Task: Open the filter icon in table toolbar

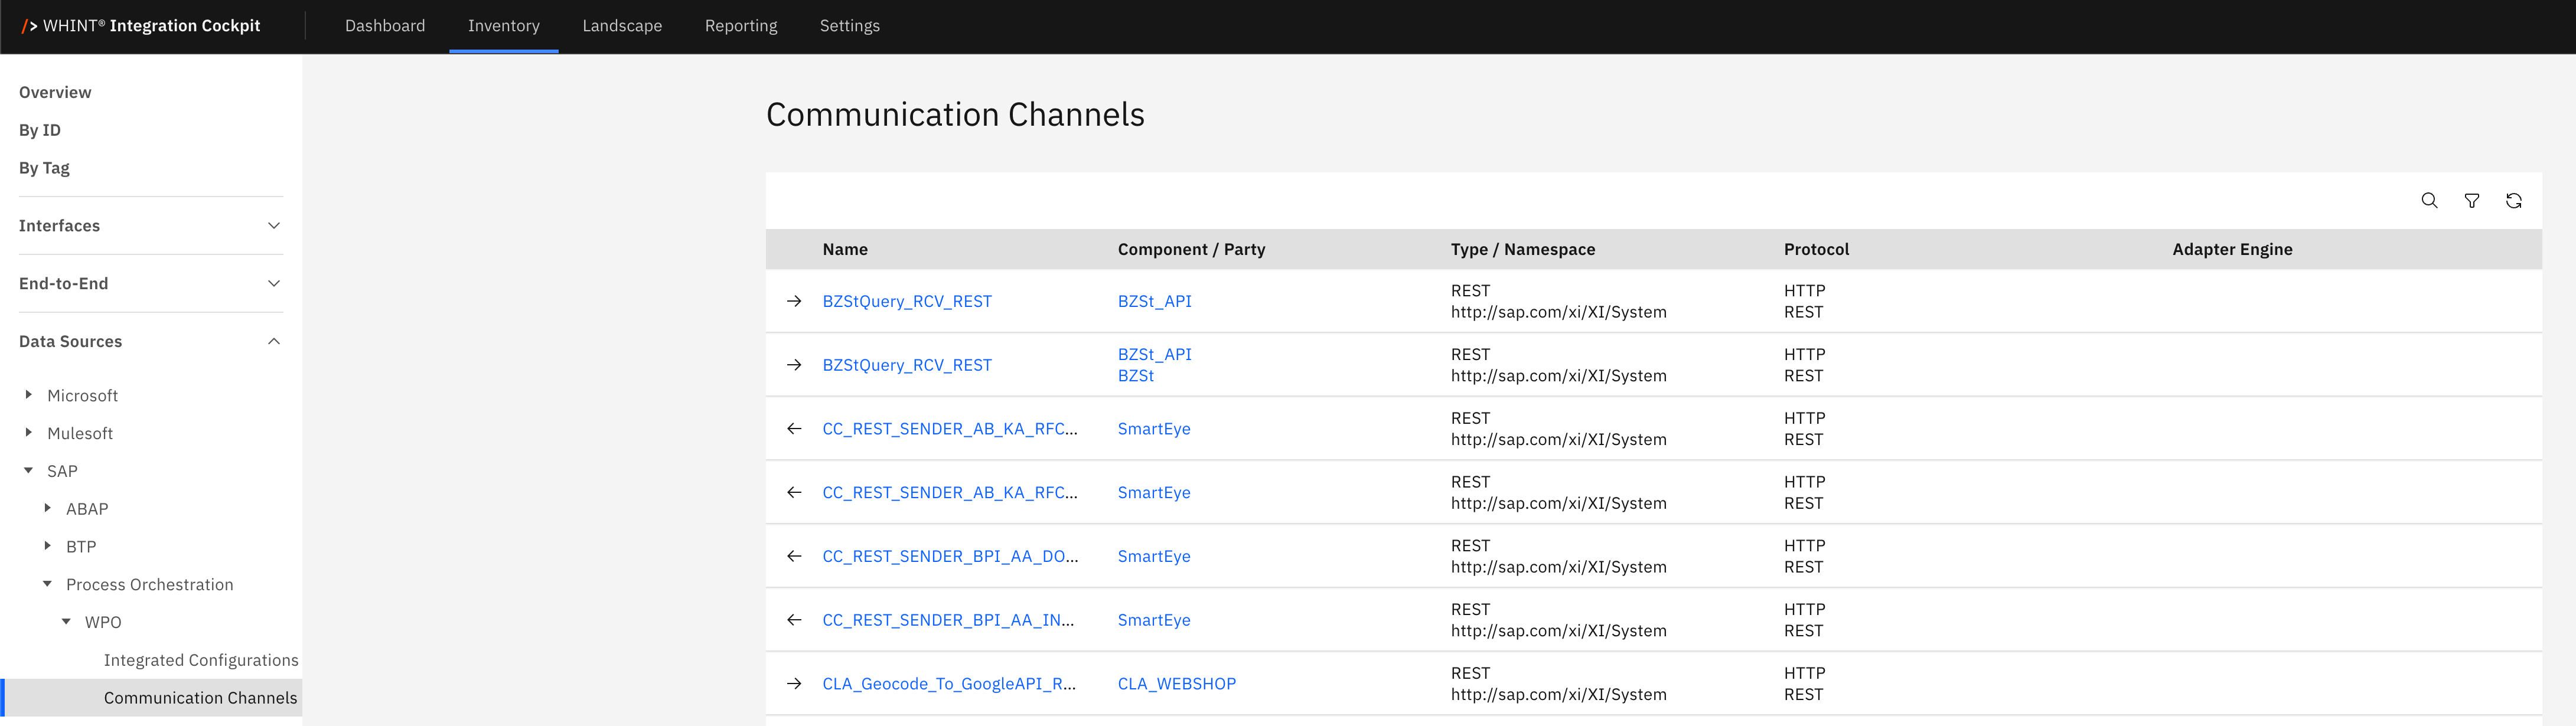Action: pyautogui.click(x=2471, y=201)
